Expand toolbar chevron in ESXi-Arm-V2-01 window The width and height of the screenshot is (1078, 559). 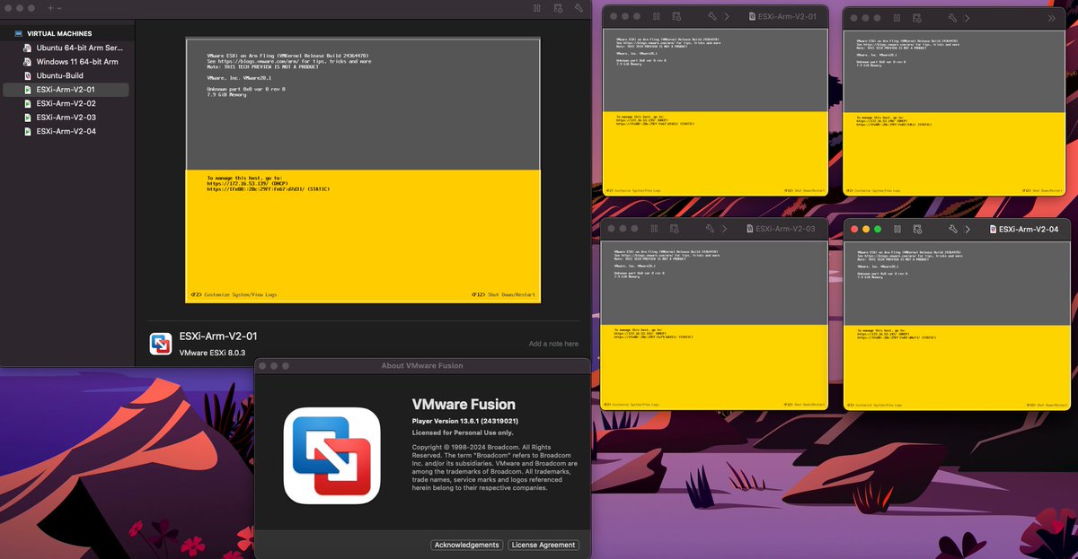point(727,16)
